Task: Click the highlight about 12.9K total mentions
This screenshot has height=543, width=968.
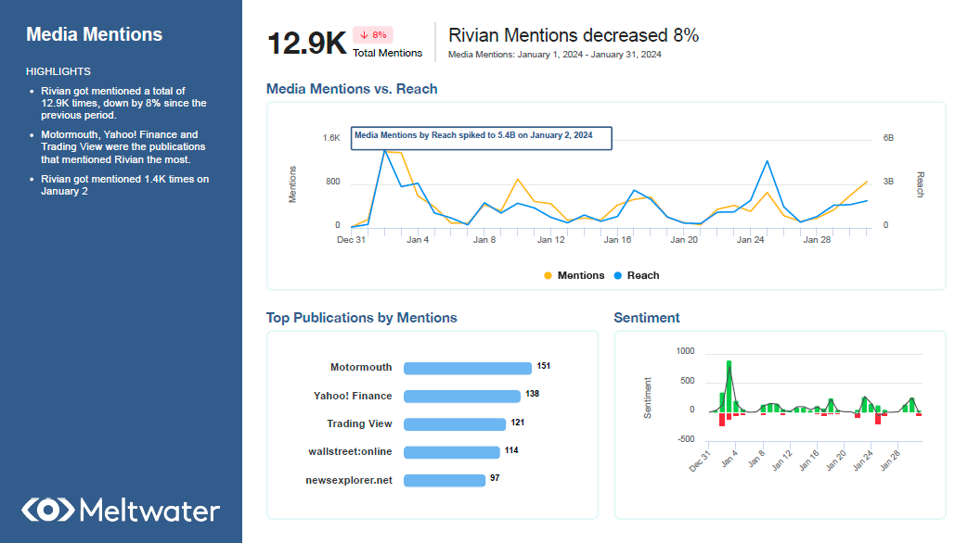Action: click(123, 103)
